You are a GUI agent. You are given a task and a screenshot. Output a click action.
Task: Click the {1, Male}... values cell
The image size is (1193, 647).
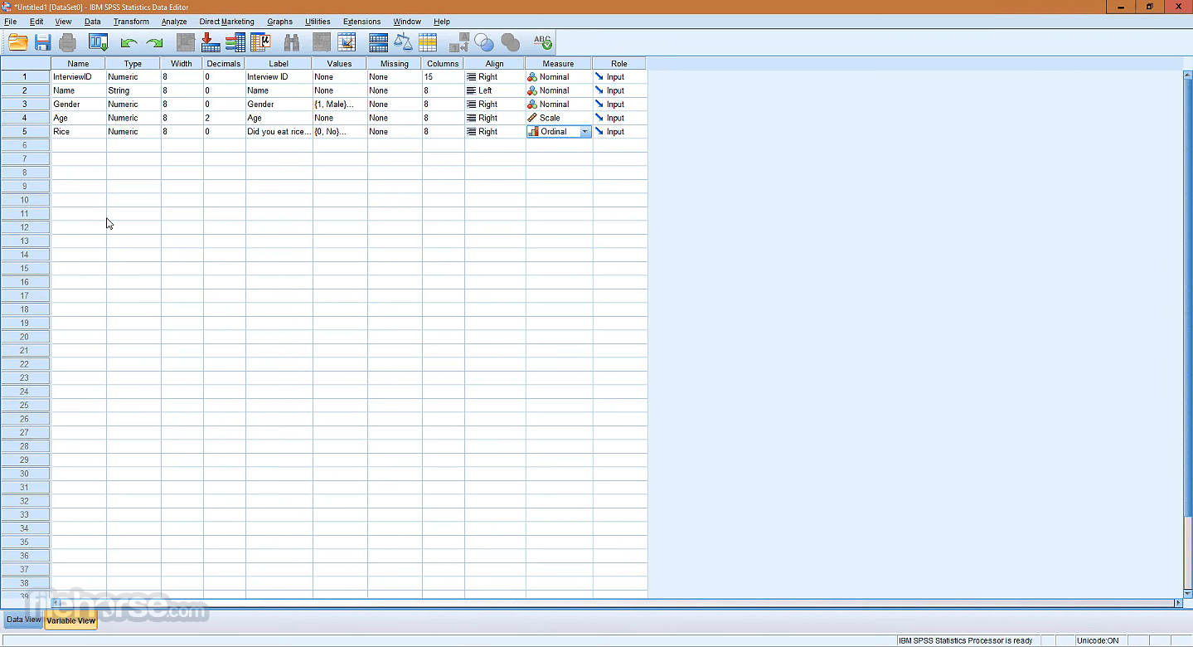point(339,105)
